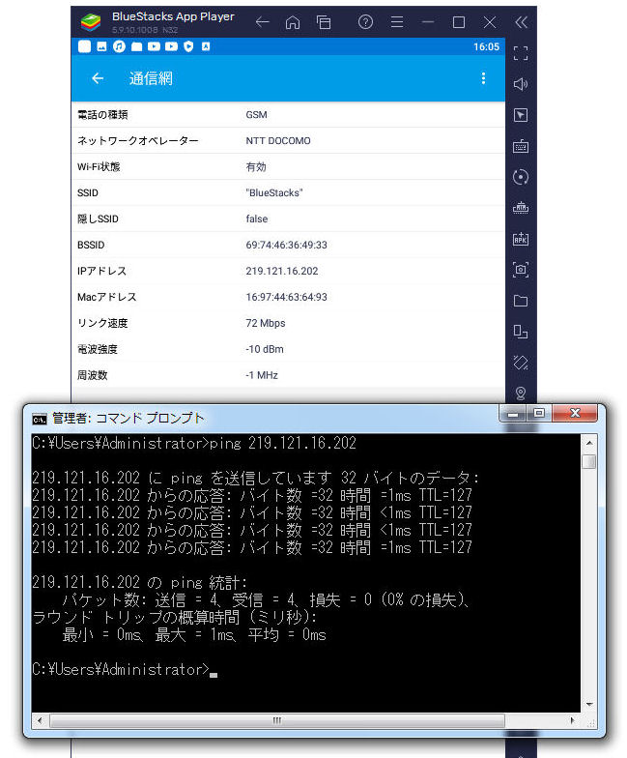Tap the shield notification icon in status bar
Image resolution: width=627 pixels, height=758 pixels.
[188, 46]
